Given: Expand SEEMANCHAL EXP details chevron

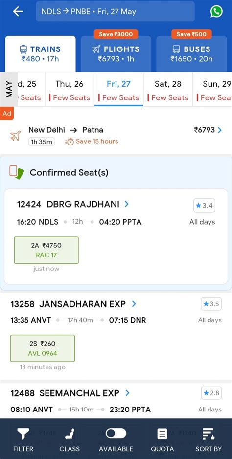Looking at the screenshot, I should coord(127,393).
